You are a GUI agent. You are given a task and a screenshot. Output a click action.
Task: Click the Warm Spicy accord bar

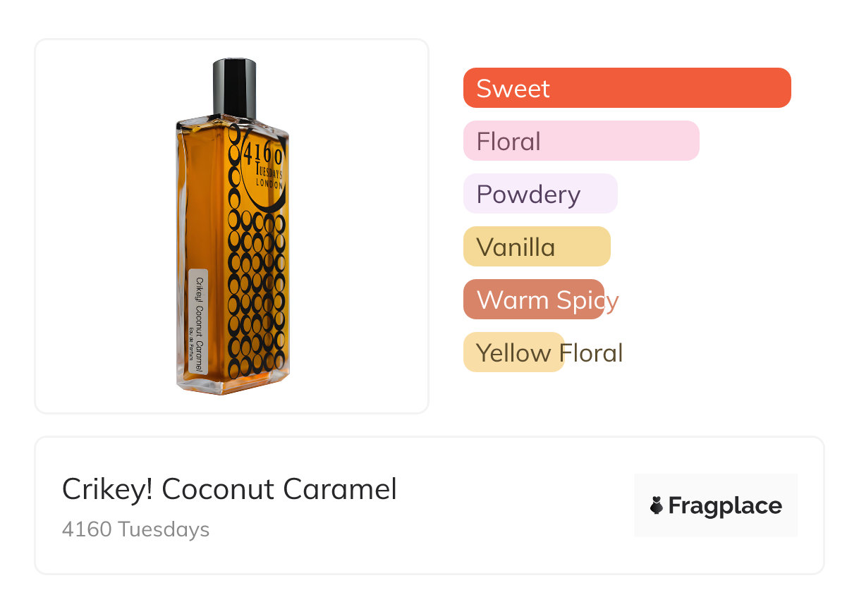(534, 300)
